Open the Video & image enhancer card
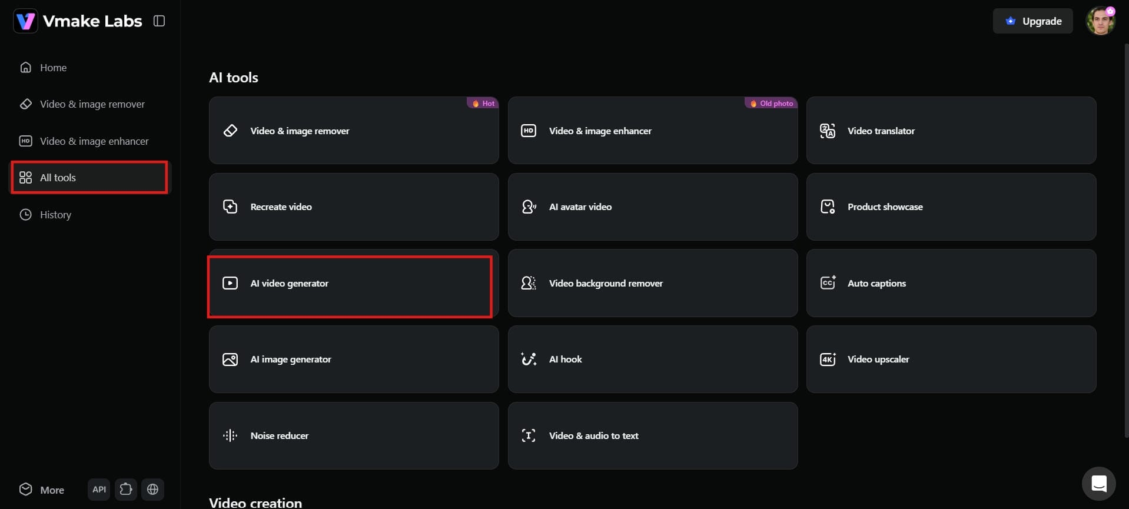 653,131
